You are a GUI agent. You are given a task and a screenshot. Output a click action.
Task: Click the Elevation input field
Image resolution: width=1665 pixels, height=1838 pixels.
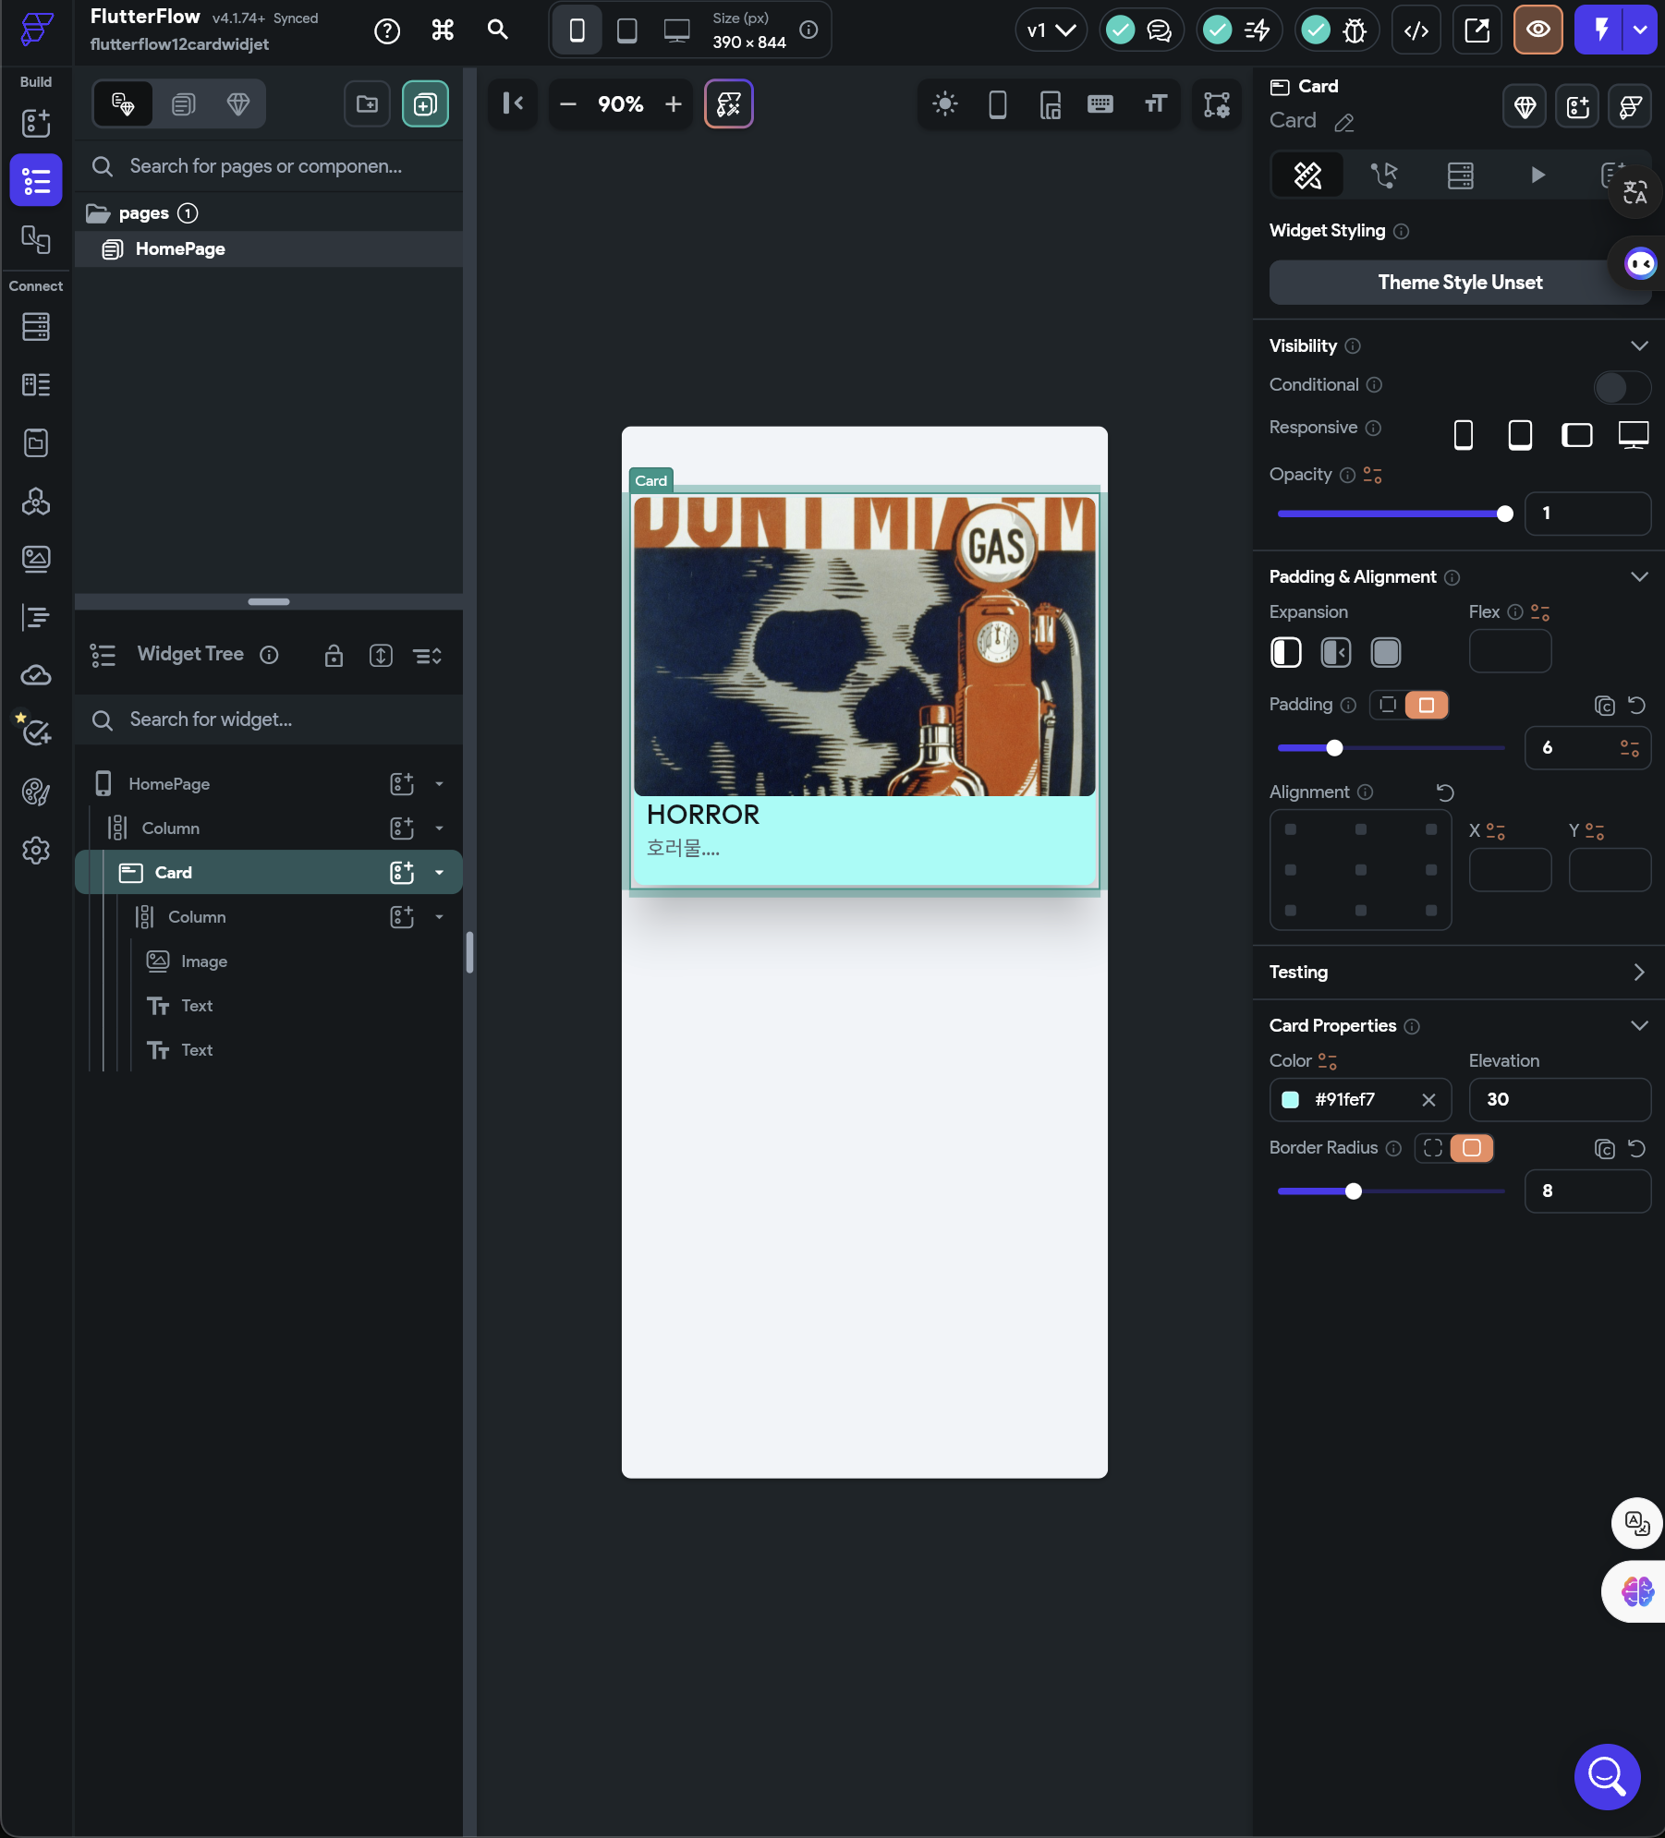pyautogui.click(x=1560, y=1100)
